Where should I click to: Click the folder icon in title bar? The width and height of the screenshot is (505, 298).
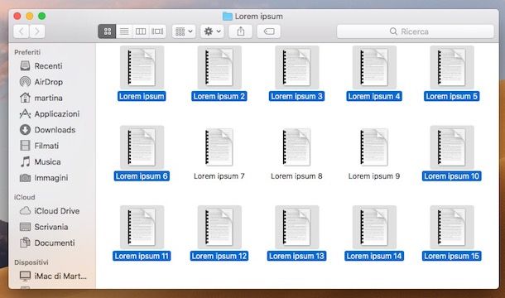coord(228,16)
